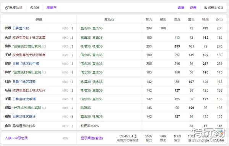Click the 人族 - 中原之民 race selector
Image resolution: width=229 pixels, height=146 pixels.
16,138
